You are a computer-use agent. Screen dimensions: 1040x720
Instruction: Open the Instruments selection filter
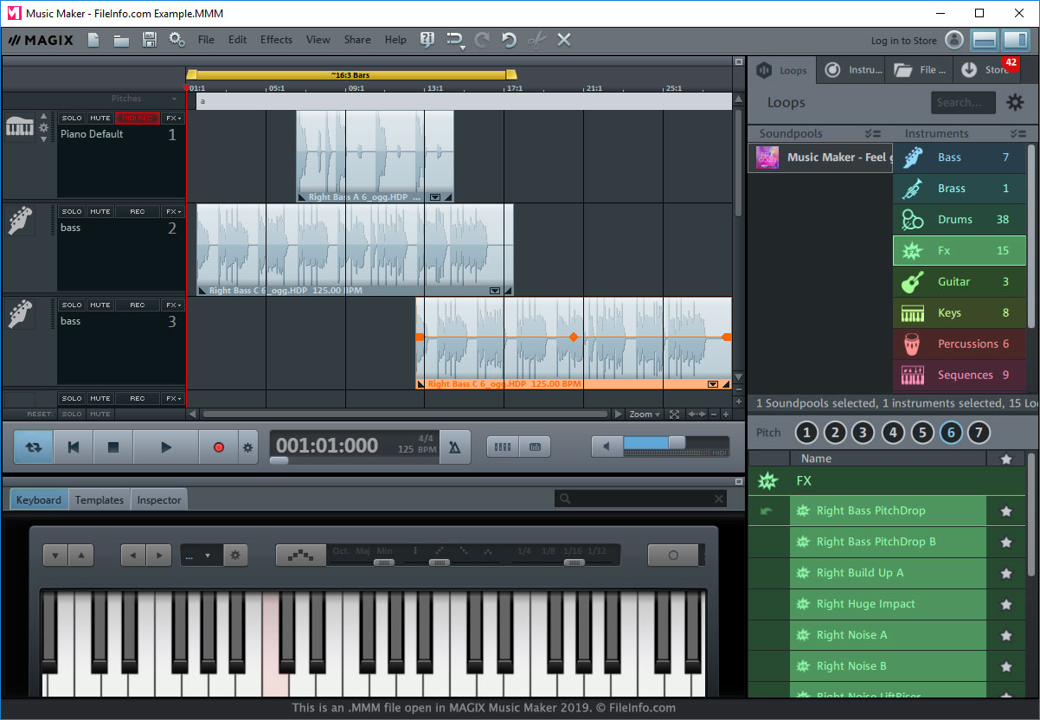coord(1018,133)
